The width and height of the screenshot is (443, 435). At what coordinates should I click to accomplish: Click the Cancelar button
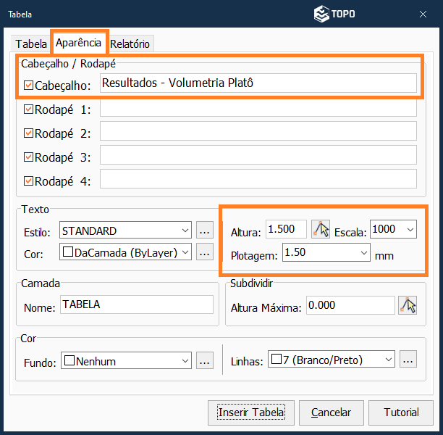point(331,413)
